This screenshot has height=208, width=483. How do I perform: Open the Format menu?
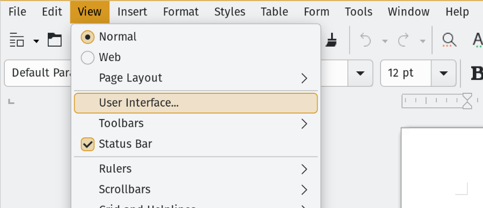tap(181, 12)
